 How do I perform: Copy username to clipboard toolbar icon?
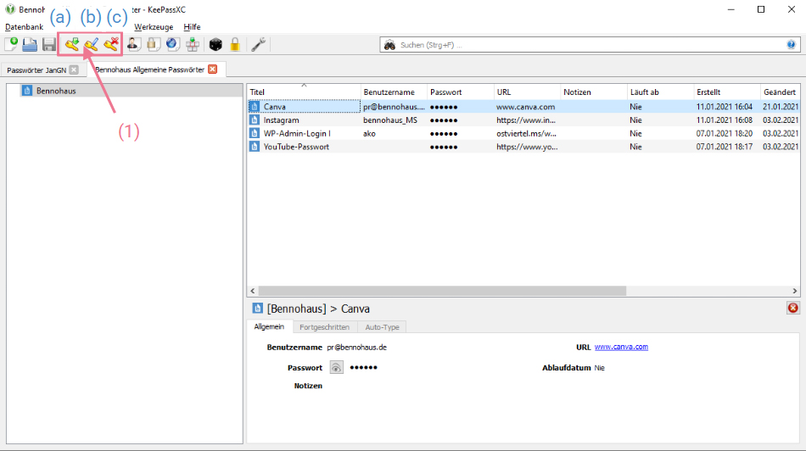pyautogui.click(x=133, y=45)
